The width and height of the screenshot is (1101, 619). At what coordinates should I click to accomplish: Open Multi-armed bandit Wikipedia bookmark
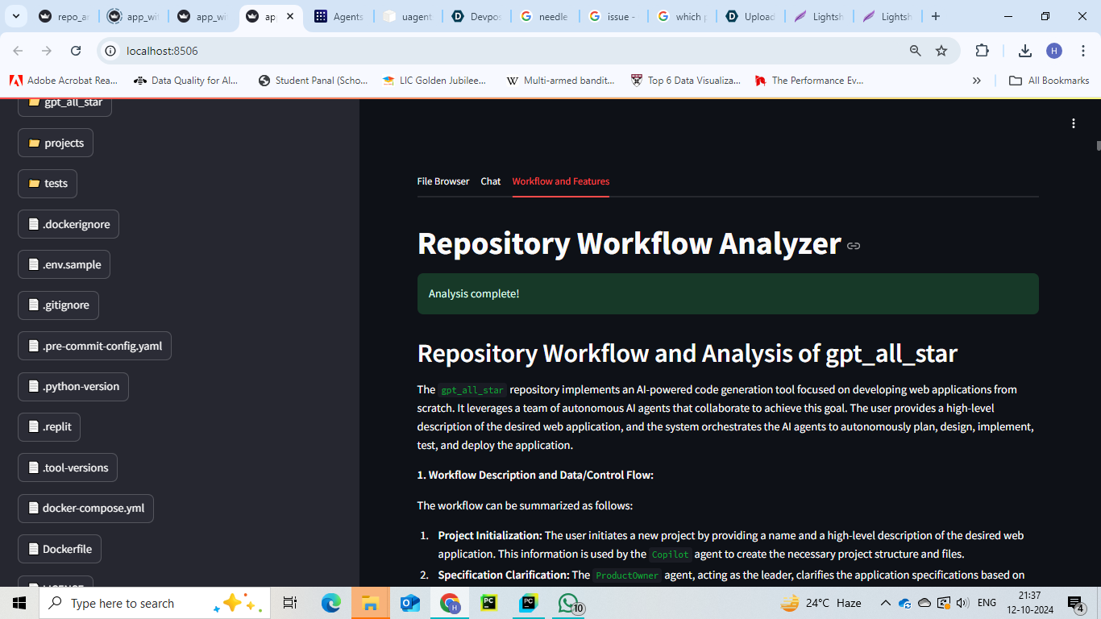tap(561, 81)
